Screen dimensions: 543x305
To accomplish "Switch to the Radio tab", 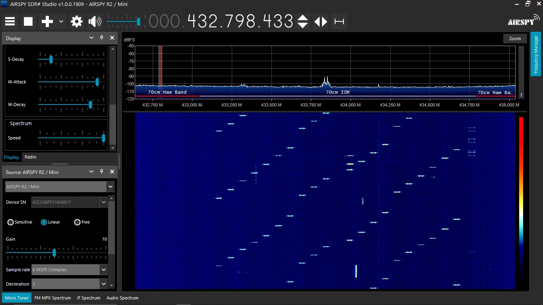I will 31,157.
